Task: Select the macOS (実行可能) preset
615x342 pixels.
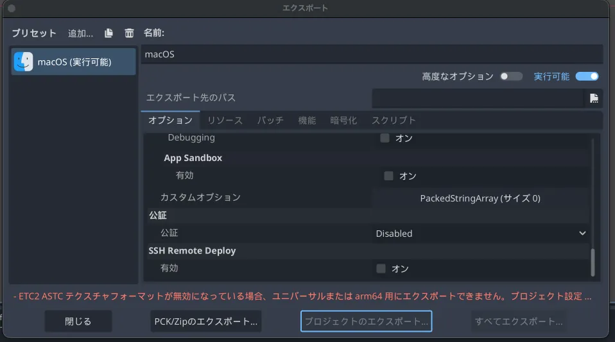Action: pos(73,62)
